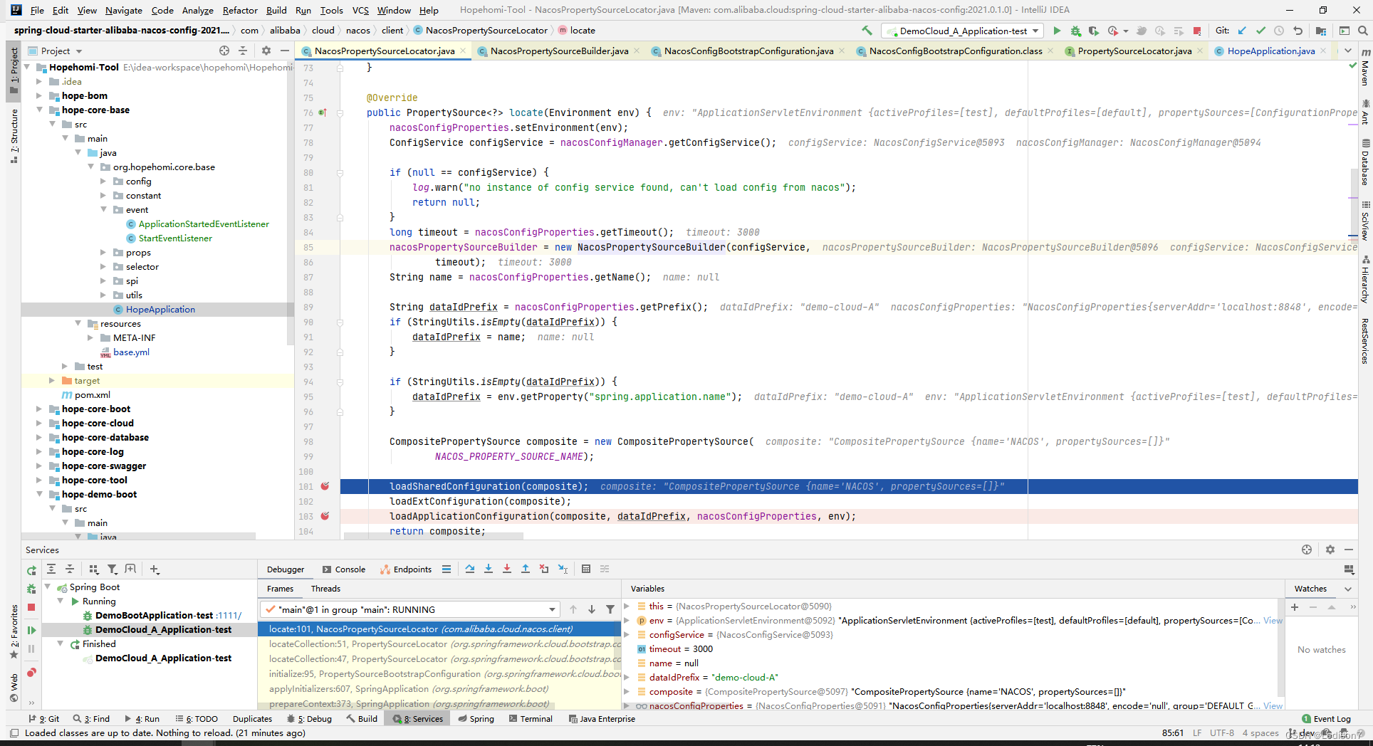The height and width of the screenshot is (746, 1373).
Task: Collapse the hope-core-base module
Action: point(39,110)
